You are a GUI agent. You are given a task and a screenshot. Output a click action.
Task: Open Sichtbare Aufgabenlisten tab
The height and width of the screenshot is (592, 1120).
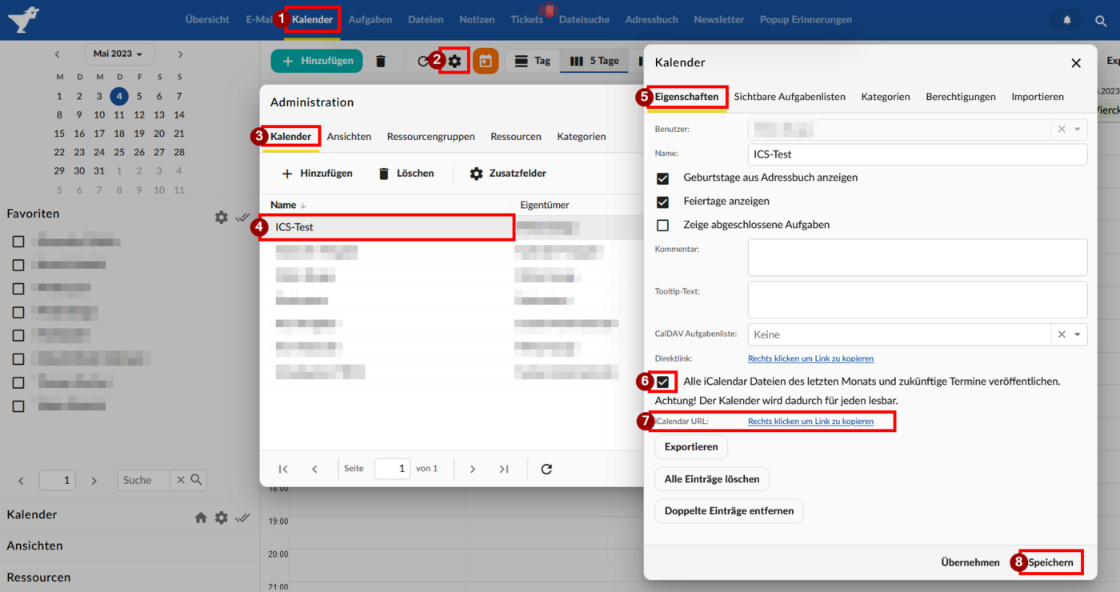790,96
